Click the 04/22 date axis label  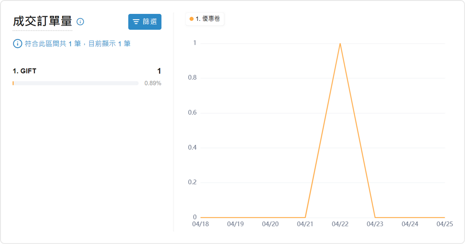click(x=340, y=224)
